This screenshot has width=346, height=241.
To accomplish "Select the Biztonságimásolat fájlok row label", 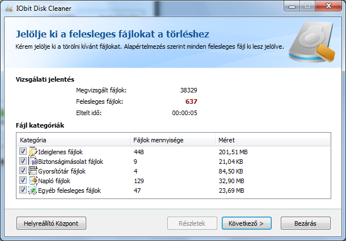I will (70, 162).
